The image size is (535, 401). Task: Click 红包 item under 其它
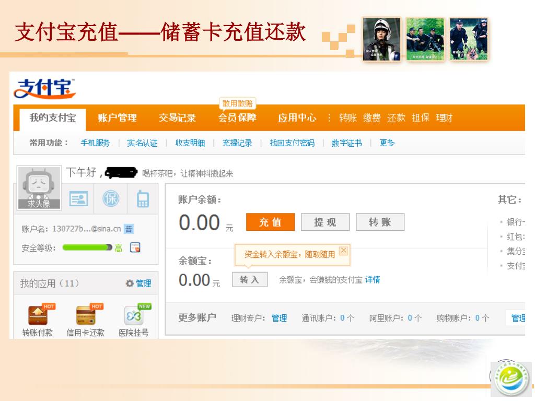pos(516,237)
